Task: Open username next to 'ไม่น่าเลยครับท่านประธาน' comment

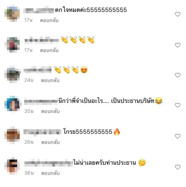Action: (49, 163)
